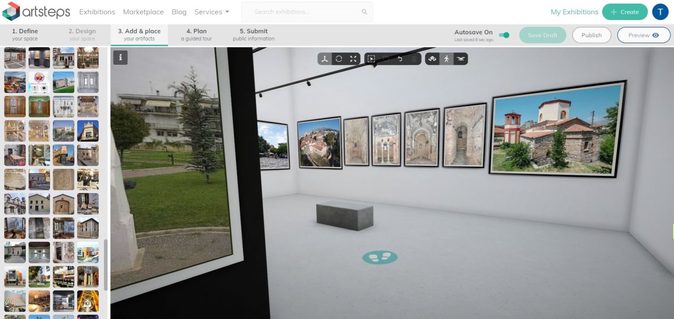This screenshot has width=674, height=319.
Task: Toggle the Autosave On switch
Action: (504, 35)
